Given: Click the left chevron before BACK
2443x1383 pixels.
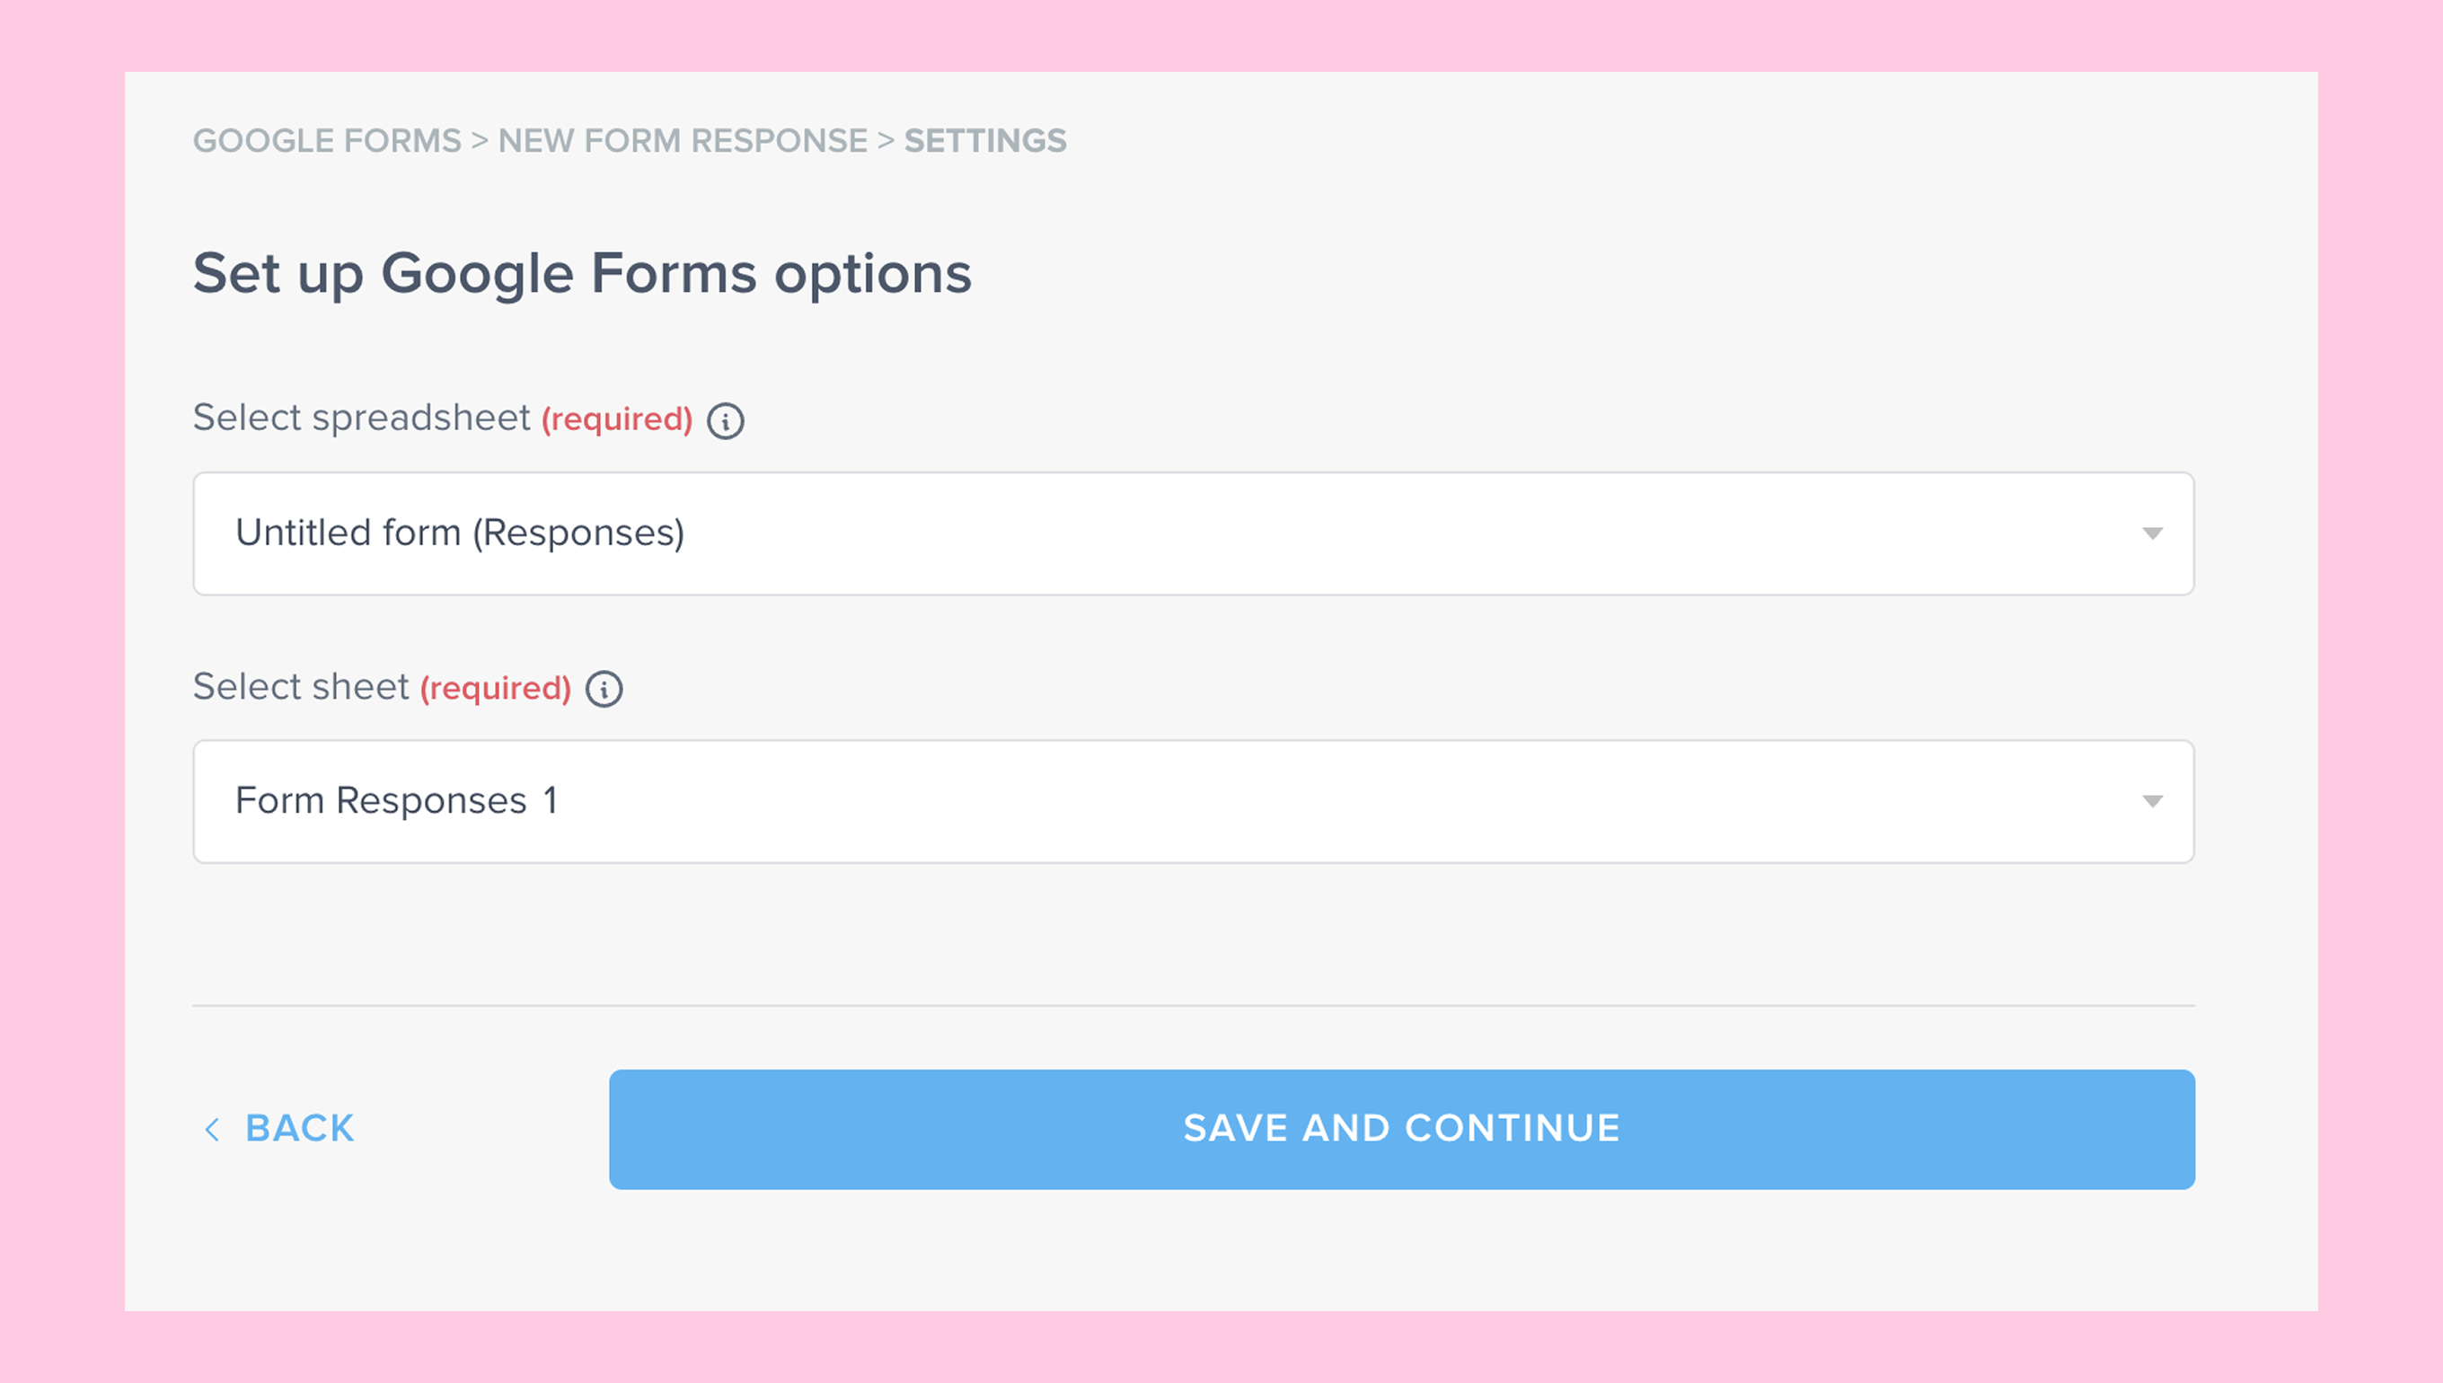Looking at the screenshot, I should pos(212,1130).
